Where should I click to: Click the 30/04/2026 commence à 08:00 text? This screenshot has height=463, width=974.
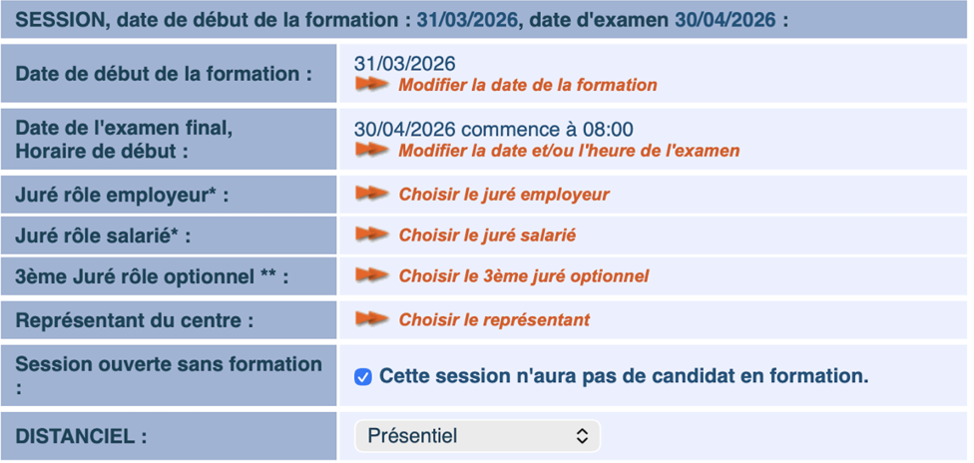493,130
